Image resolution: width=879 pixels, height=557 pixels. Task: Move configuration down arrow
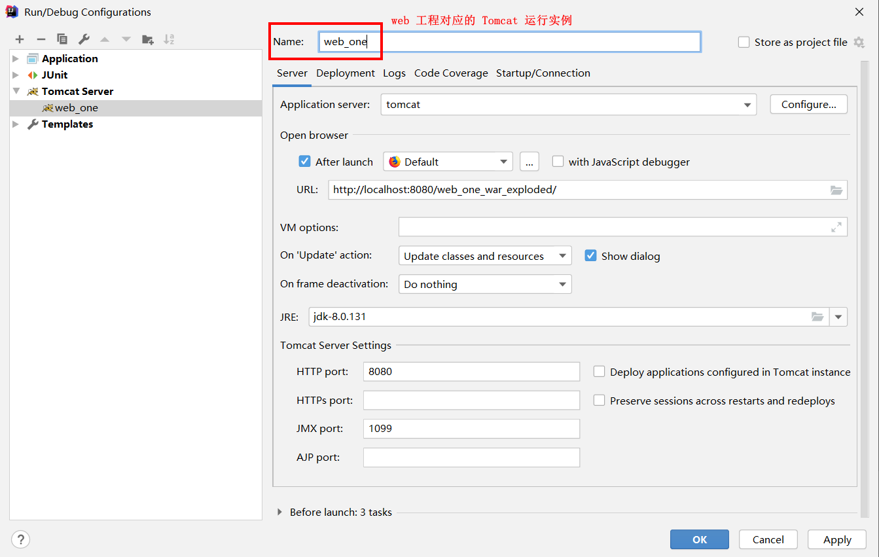tap(126, 39)
